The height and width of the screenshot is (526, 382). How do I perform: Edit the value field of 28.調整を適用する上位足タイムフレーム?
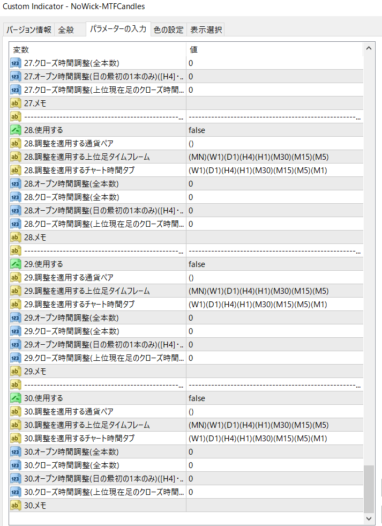point(273,157)
